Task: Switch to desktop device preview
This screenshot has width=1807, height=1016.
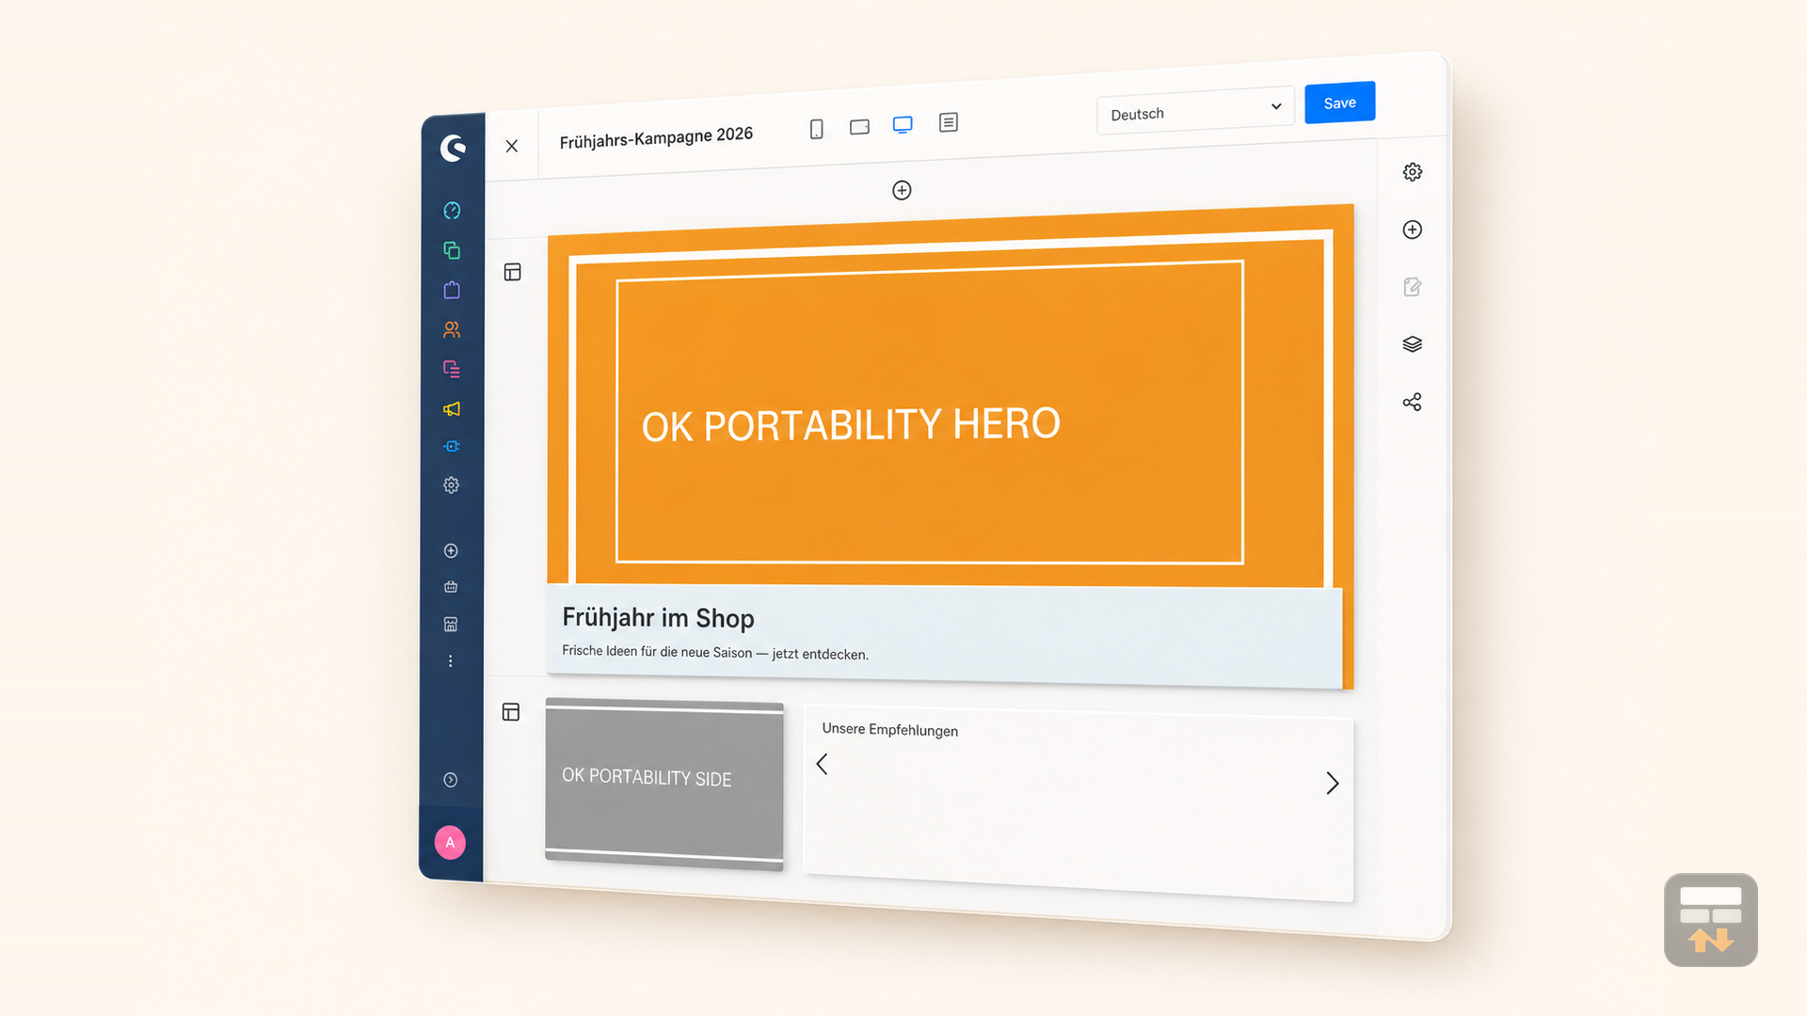Action: [x=903, y=125]
